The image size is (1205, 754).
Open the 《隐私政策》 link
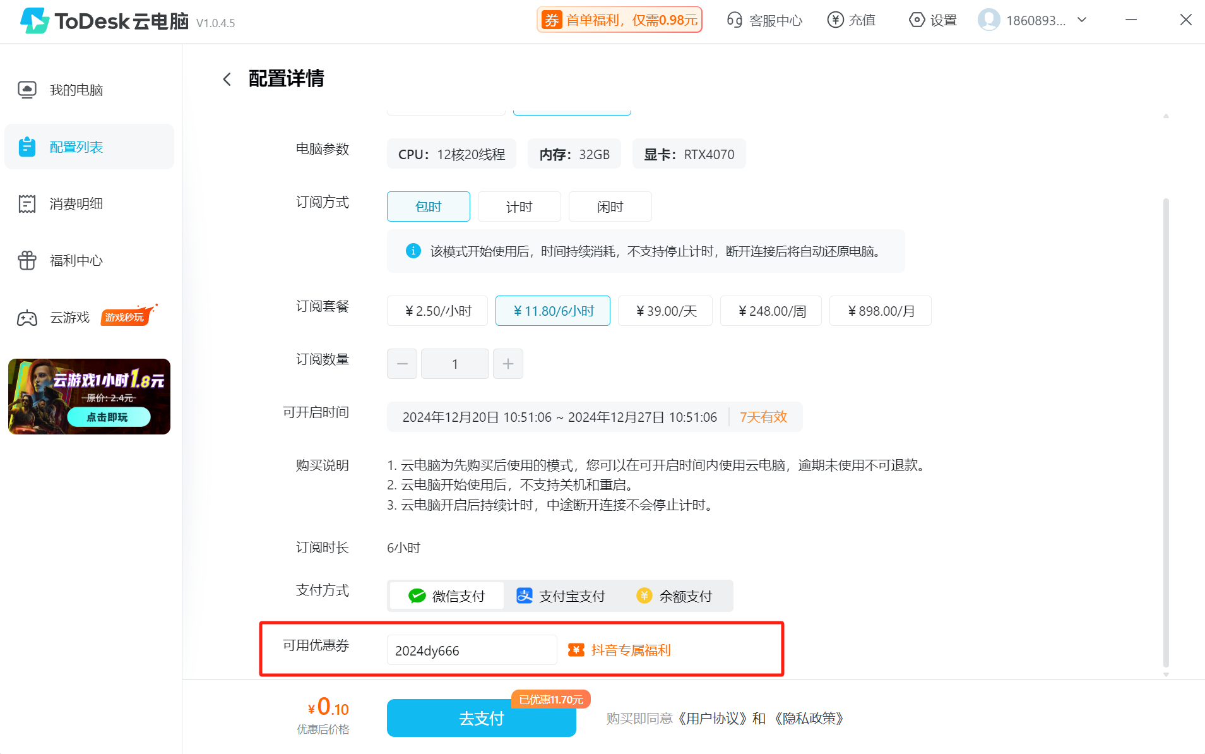point(808,718)
